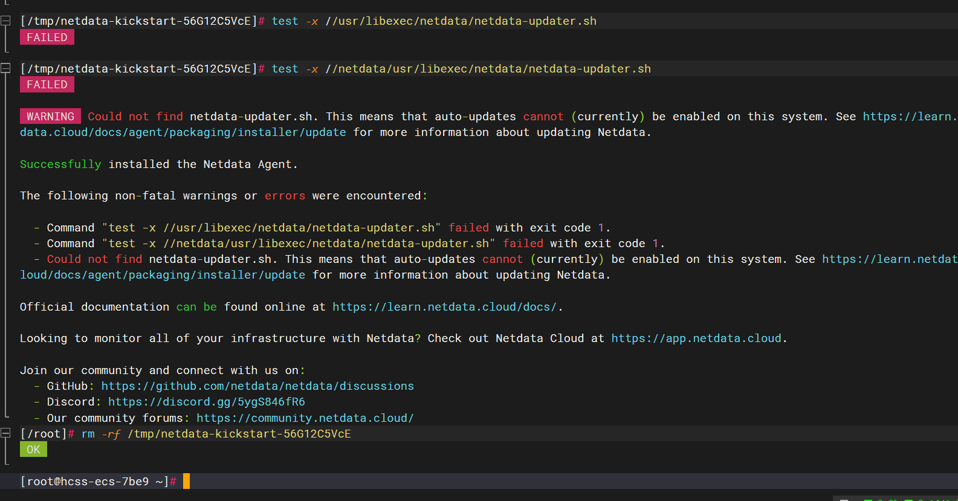This screenshot has width=958, height=501.
Task: Open the https://app.netdata.cloud link
Action: pyautogui.click(x=696, y=338)
